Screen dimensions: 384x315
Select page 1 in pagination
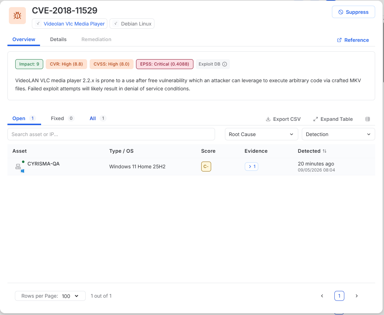click(339, 296)
